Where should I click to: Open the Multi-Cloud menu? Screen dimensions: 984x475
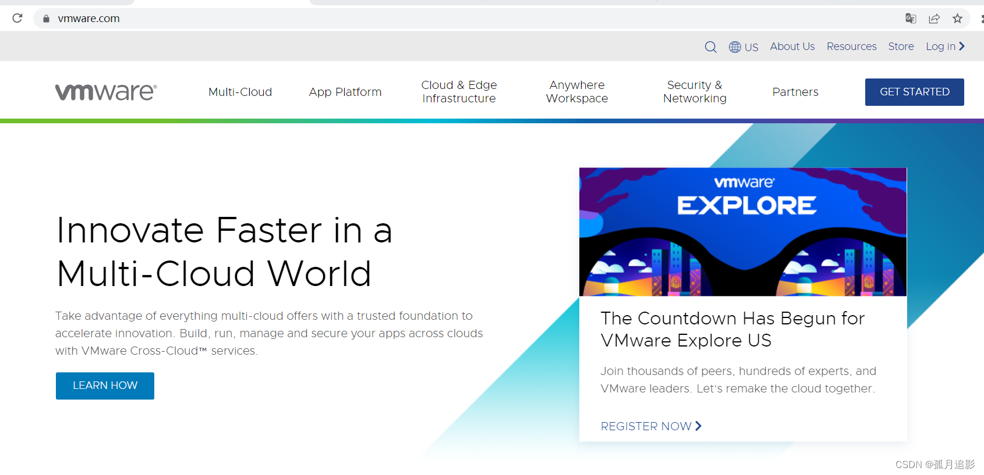coord(240,92)
